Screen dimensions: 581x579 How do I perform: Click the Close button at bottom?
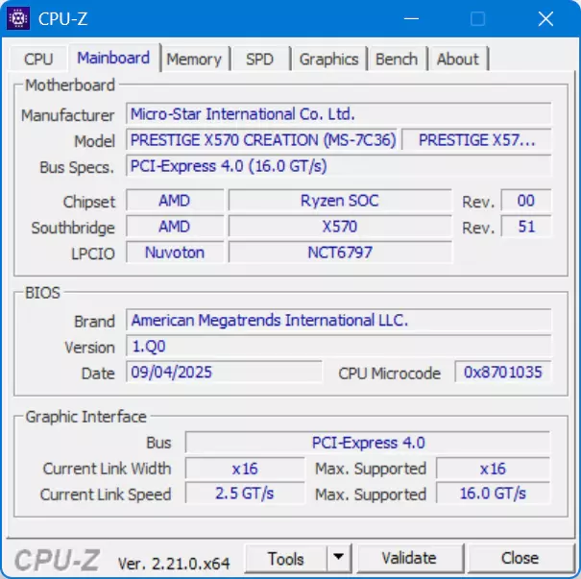520,558
